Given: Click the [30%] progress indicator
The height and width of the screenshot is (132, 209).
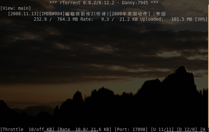Looking at the screenshot, I should [201, 19].
